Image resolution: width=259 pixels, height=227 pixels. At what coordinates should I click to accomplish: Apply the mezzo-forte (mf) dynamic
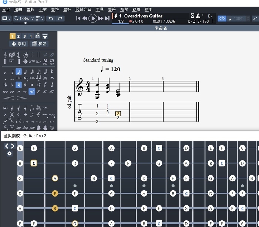(32, 91)
